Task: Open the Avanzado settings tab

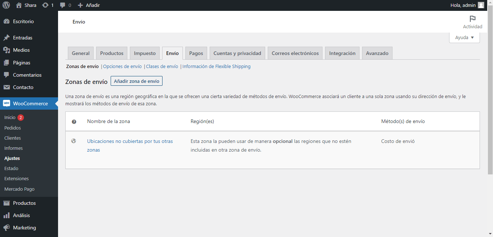Action: click(377, 53)
